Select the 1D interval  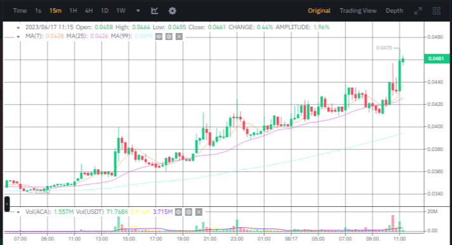104,11
